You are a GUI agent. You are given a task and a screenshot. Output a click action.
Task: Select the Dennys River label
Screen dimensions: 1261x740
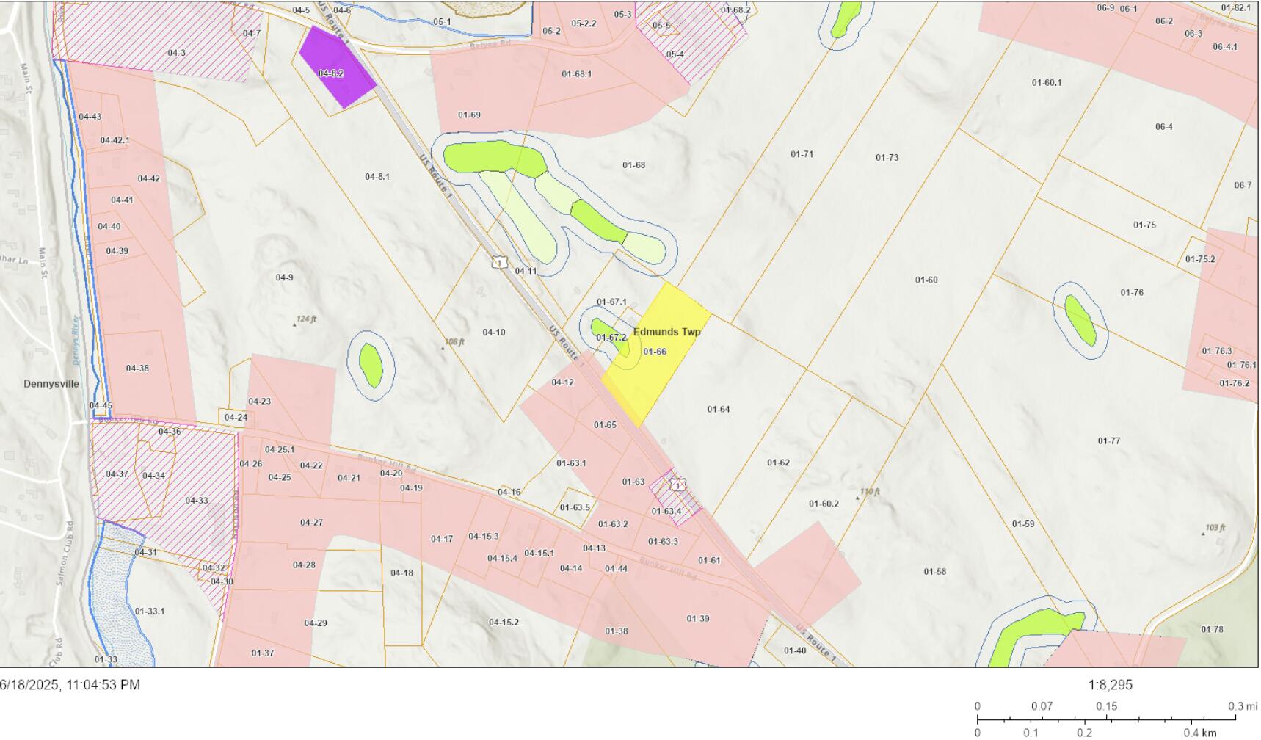[x=75, y=341]
